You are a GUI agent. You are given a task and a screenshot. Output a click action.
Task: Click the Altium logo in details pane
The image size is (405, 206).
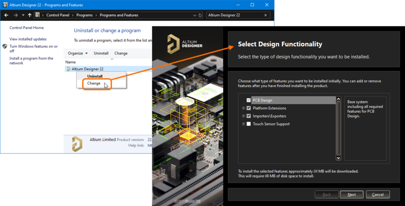click(x=77, y=144)
